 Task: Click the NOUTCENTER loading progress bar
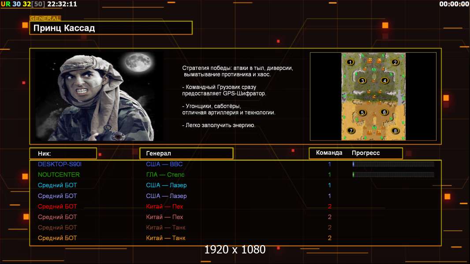click(x=393, y=175)
